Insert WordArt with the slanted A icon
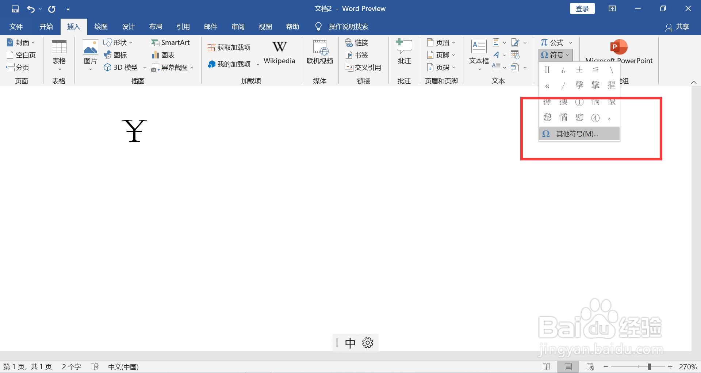 [x=496, y=55]
